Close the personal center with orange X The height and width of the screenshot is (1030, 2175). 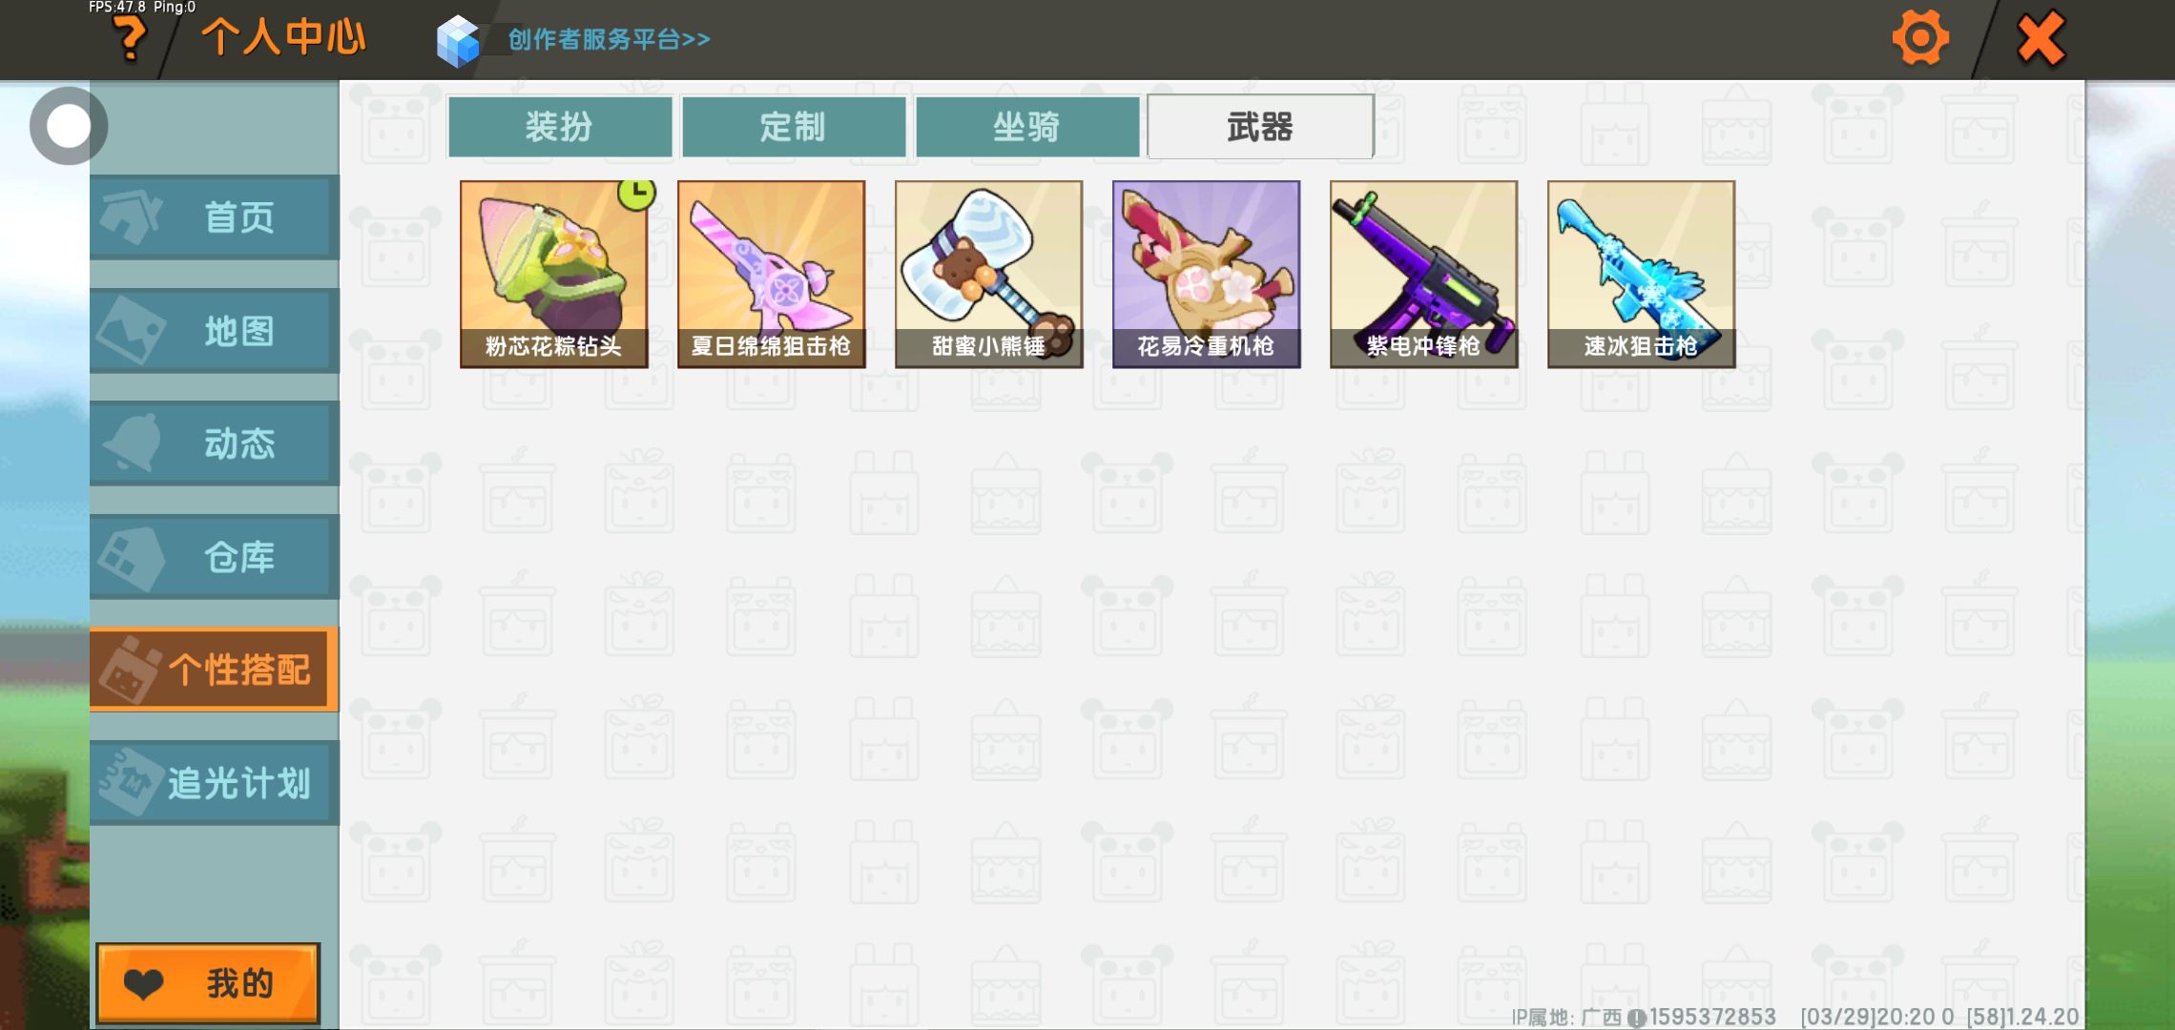[x=2040, y=39]
